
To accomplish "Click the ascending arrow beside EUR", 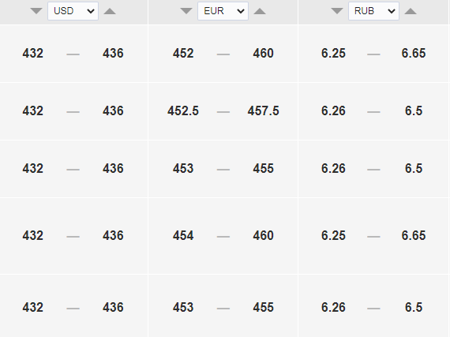I will 260,11.
